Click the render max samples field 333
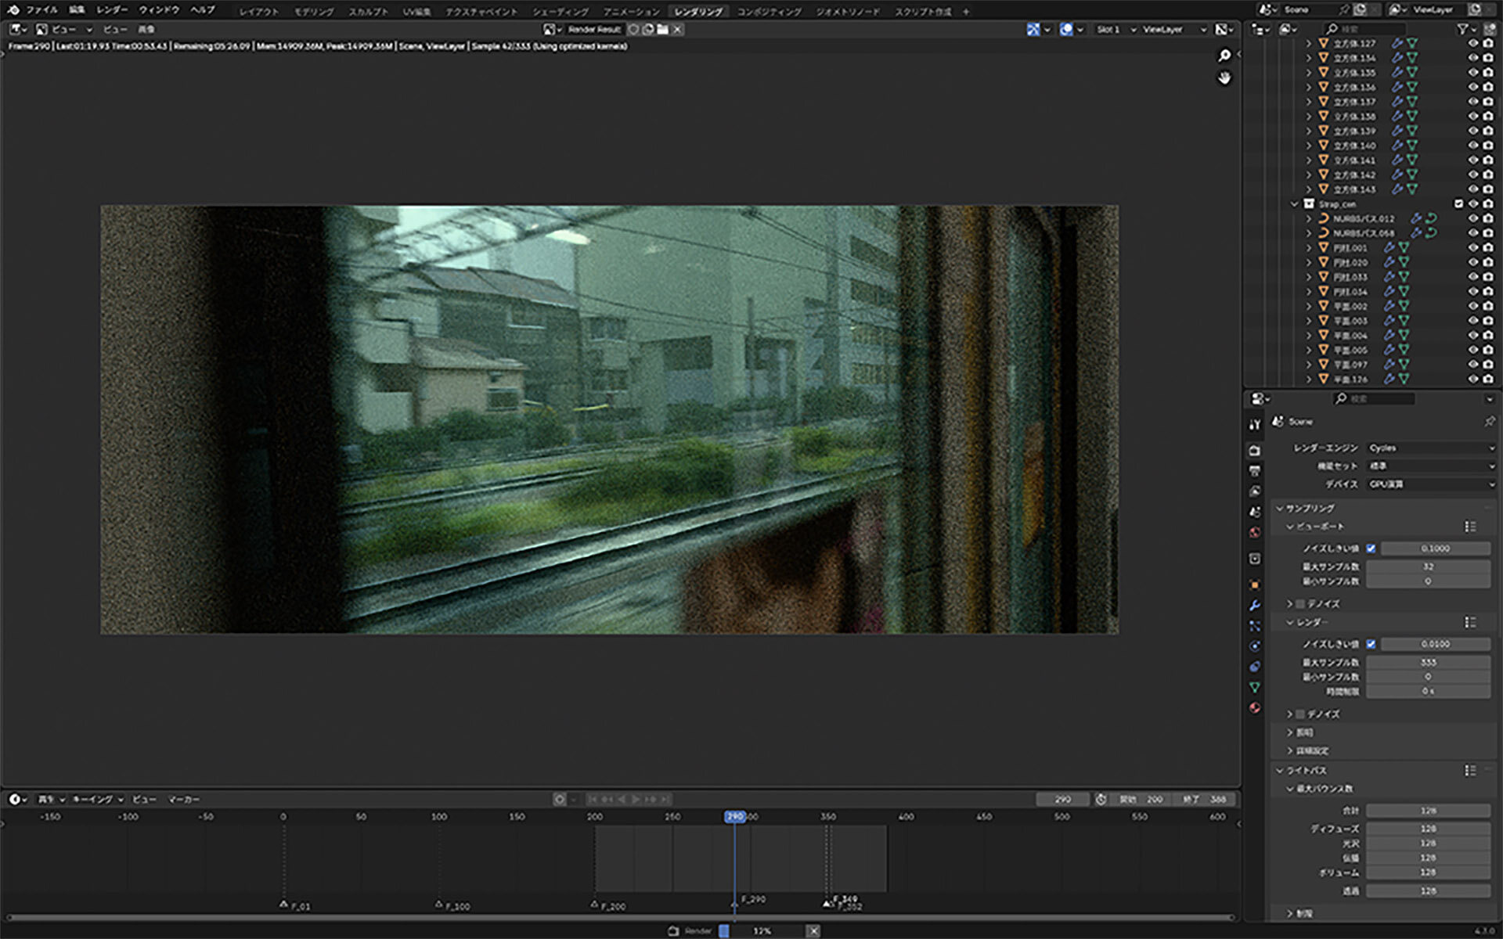 click(1428, 662)
